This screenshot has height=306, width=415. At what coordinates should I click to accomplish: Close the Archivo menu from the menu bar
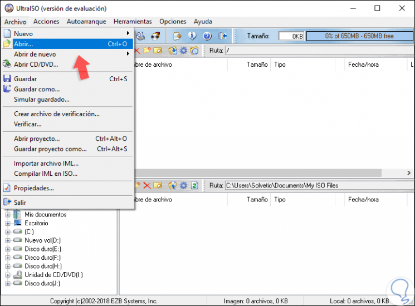click(16, 22)
